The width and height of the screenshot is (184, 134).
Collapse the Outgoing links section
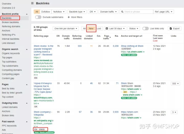(x=27, y=103)
